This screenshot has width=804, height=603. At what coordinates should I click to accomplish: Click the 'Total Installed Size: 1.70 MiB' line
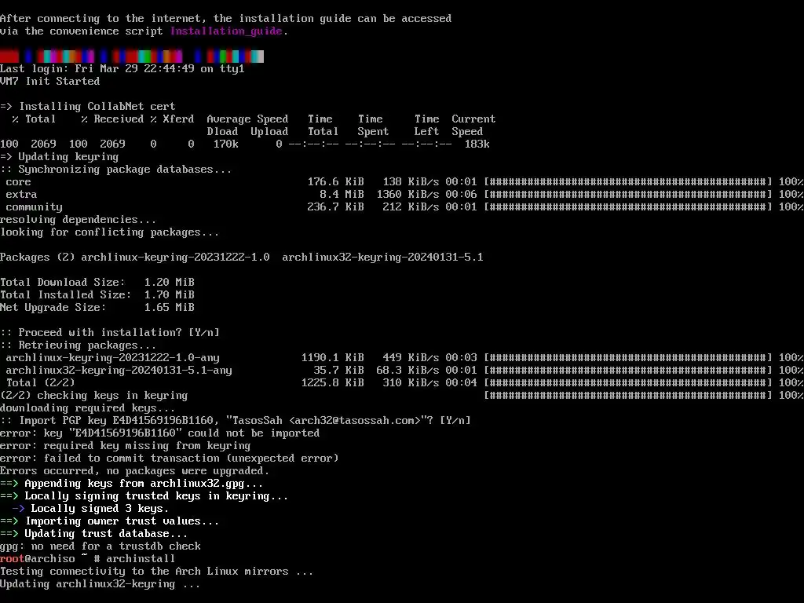coord(97,295)
